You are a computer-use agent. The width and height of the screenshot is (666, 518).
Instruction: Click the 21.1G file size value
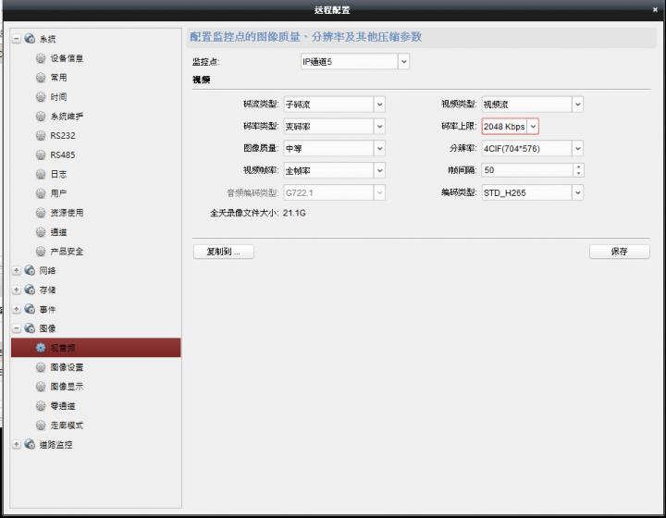point(294,213)
